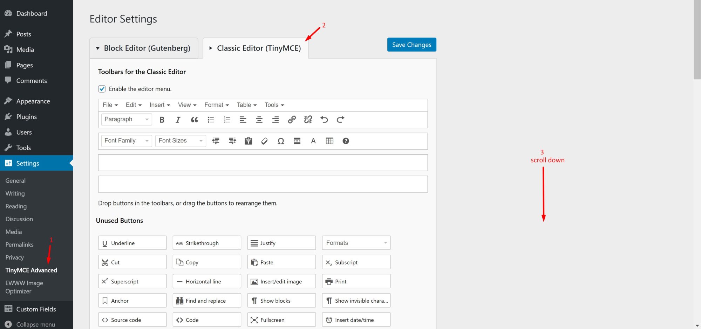The height and width of the screenshot is (329, 701).
Task: Click the Paste unused button
Action: click(281, 262)
